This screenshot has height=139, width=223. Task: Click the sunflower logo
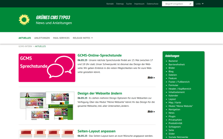coord(24,20)
